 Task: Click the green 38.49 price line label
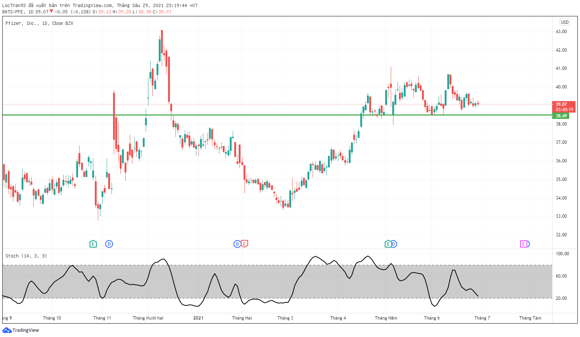pos(561,116)
